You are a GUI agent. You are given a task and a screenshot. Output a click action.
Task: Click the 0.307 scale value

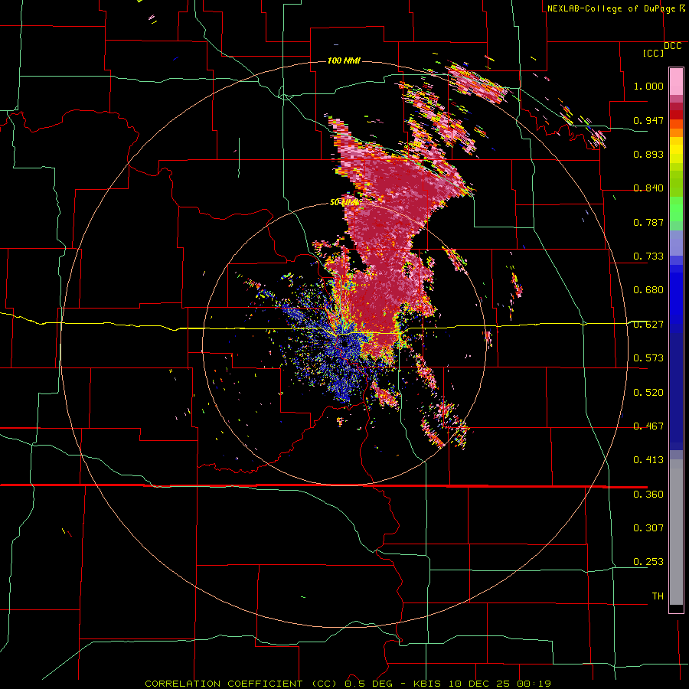(648, 528)
